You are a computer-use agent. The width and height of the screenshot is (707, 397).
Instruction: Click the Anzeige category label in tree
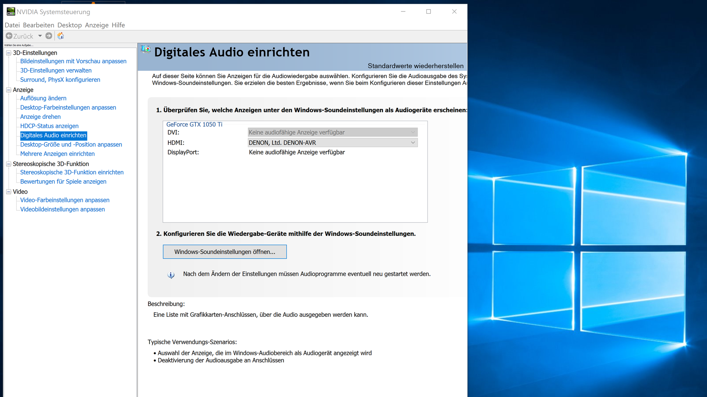pos(23,90)
